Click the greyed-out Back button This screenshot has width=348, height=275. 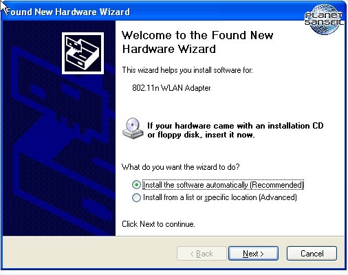point(202,254)
